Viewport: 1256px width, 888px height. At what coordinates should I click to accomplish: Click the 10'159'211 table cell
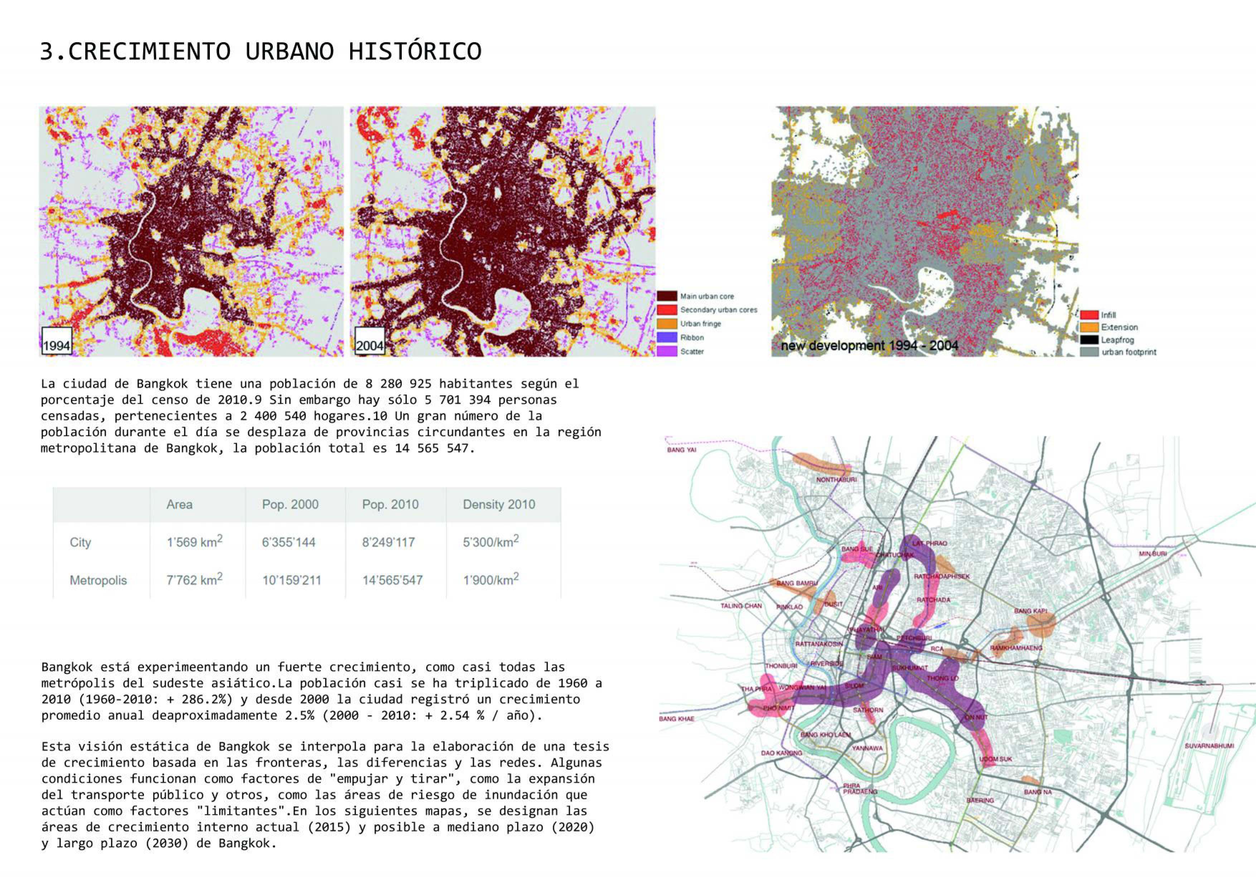tap(291, 580)
